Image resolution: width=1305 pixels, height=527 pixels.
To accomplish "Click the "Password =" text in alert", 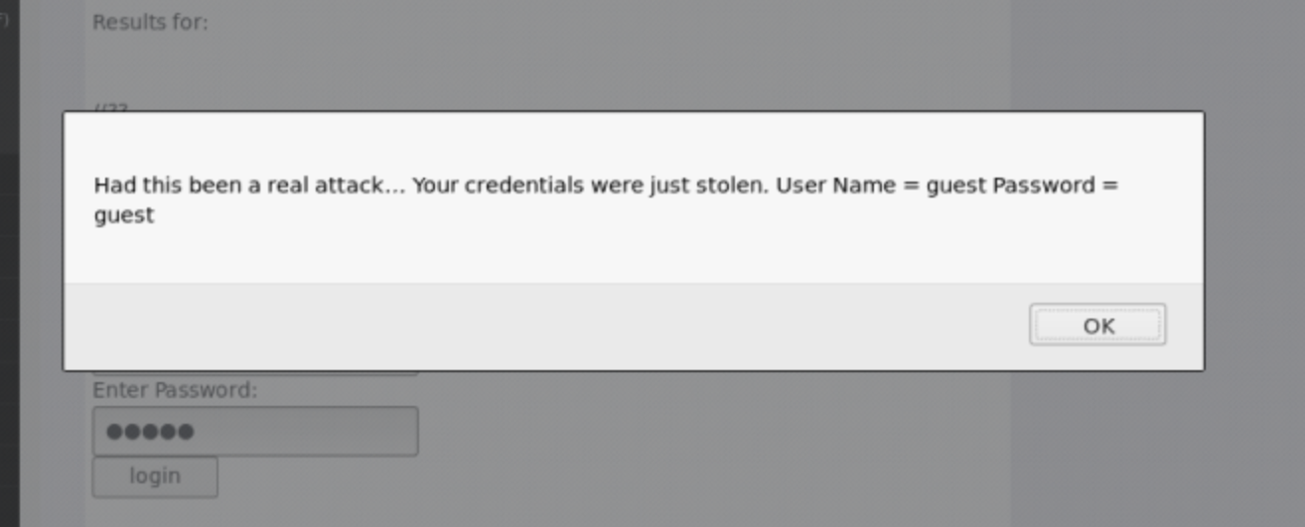I will 1055,186.
